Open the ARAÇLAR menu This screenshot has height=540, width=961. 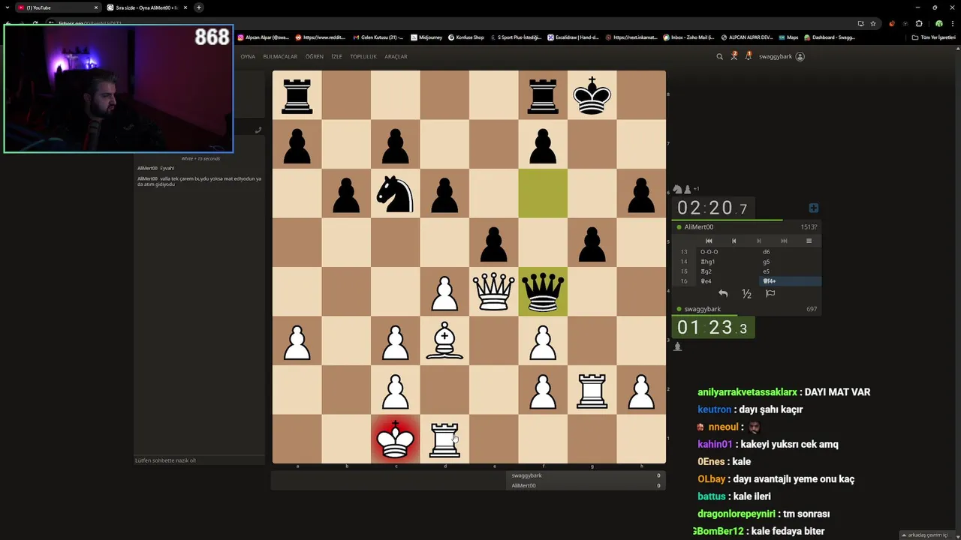pyautogui.click(x=396, y=56)
